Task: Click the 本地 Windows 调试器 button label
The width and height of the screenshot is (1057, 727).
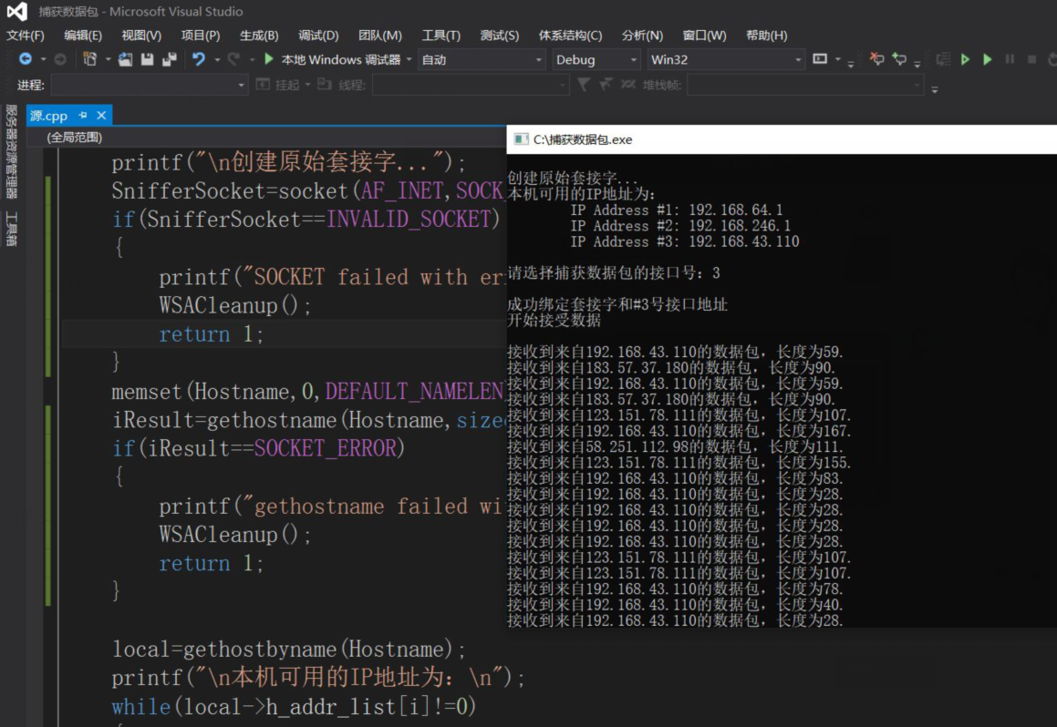Action: click(x=340, y=59)
